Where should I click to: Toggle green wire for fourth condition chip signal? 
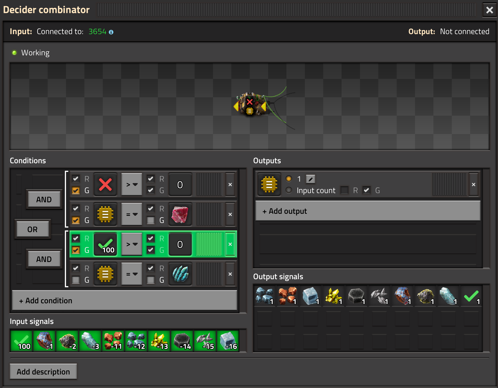pyautogui.click(x=76, y=280)
